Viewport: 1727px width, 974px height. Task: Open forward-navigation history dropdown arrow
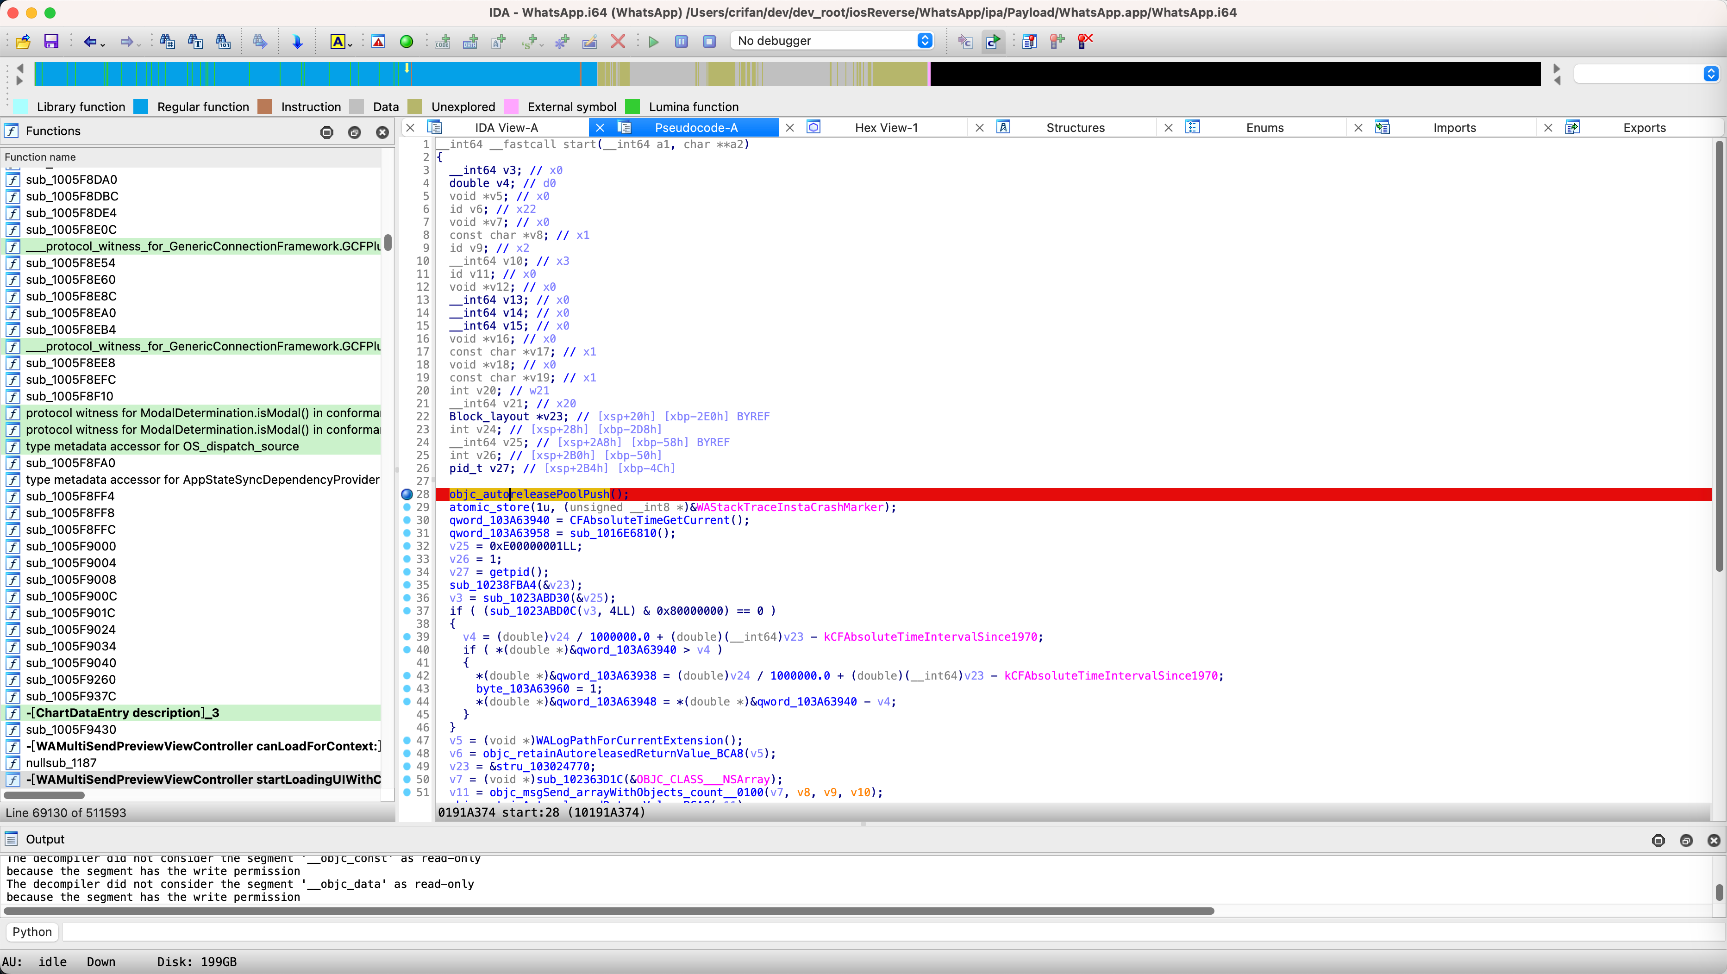[x=139, y=44]
